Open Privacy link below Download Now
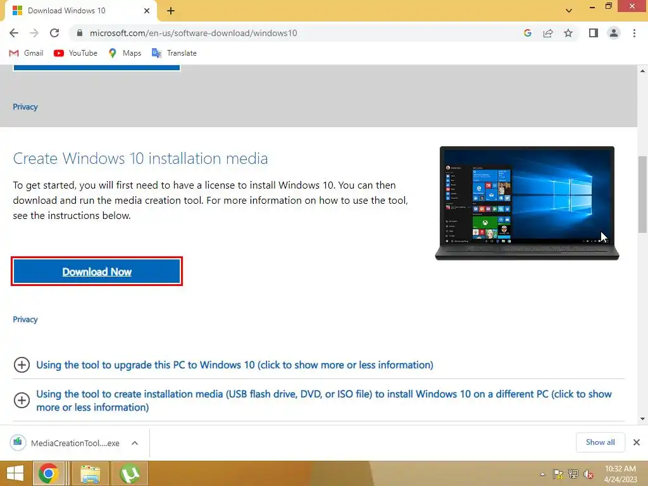 (x=25, y=320)
